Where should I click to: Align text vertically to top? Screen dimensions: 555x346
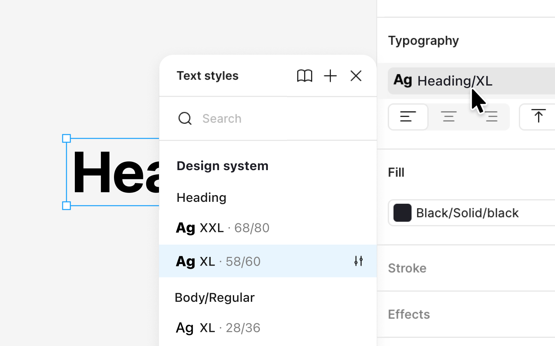coord(538,117)
